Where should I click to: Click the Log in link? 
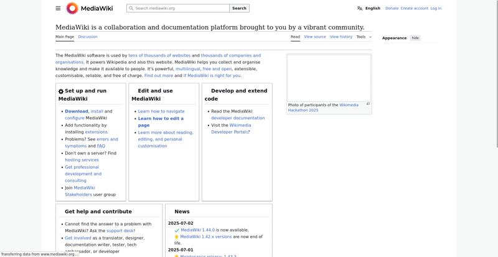(436, 8)
